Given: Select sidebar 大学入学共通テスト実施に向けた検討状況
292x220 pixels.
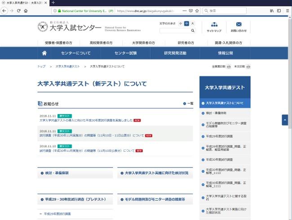Looking at the screenshot, I should [225, 211].
